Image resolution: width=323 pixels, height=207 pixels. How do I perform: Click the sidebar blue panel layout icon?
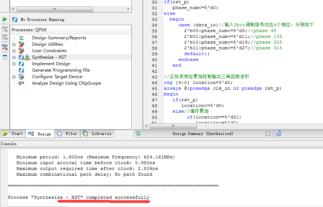click(5, 57)
